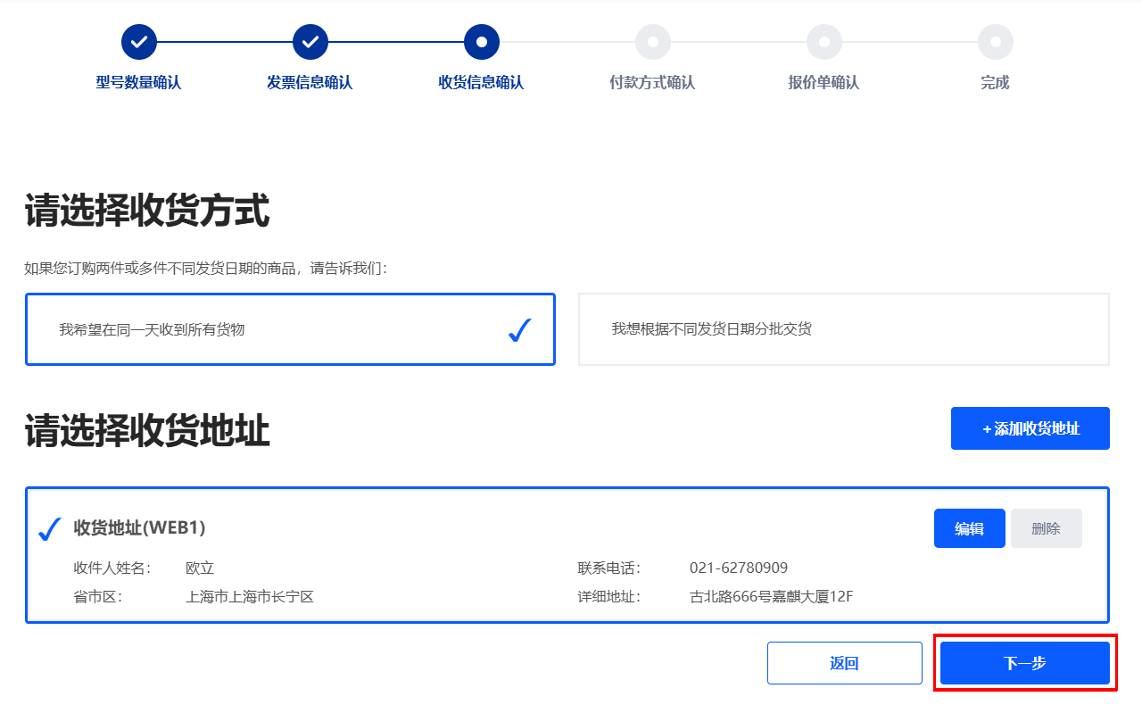Edit the WEB1 address with 编辑
The image size is (1142, 705).
coord(969,528)
